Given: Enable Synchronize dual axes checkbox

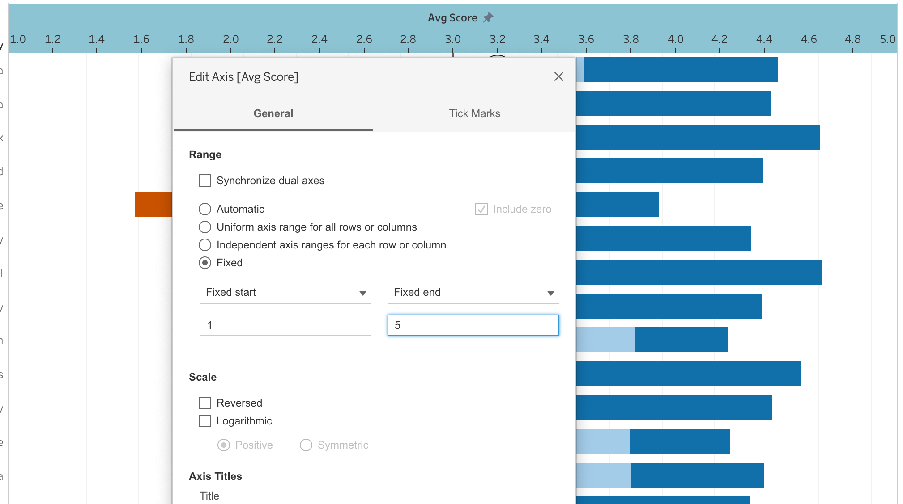Looking at the screenshot, I should pos(205,181).
